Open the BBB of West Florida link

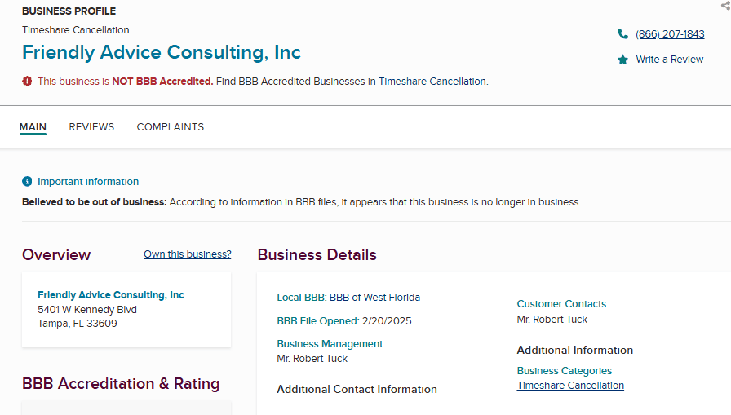[374, 298]
